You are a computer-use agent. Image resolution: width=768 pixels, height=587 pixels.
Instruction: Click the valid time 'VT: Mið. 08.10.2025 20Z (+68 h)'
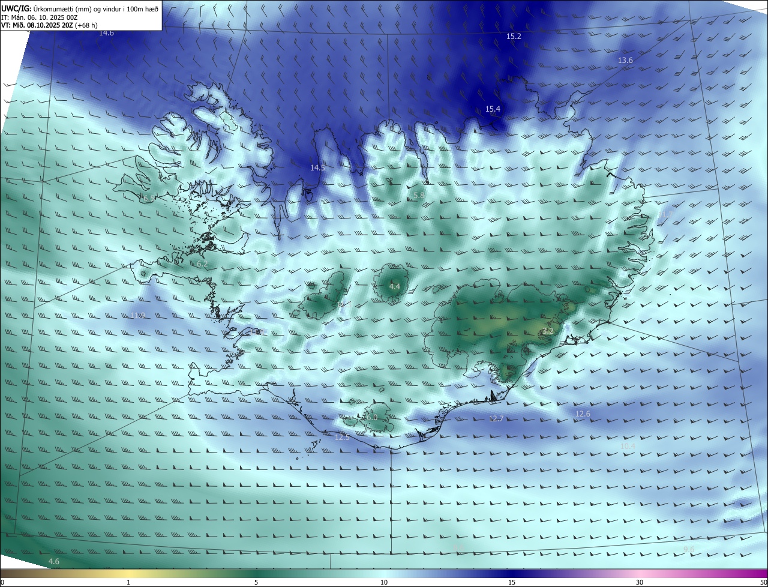[x=49, y=25]
